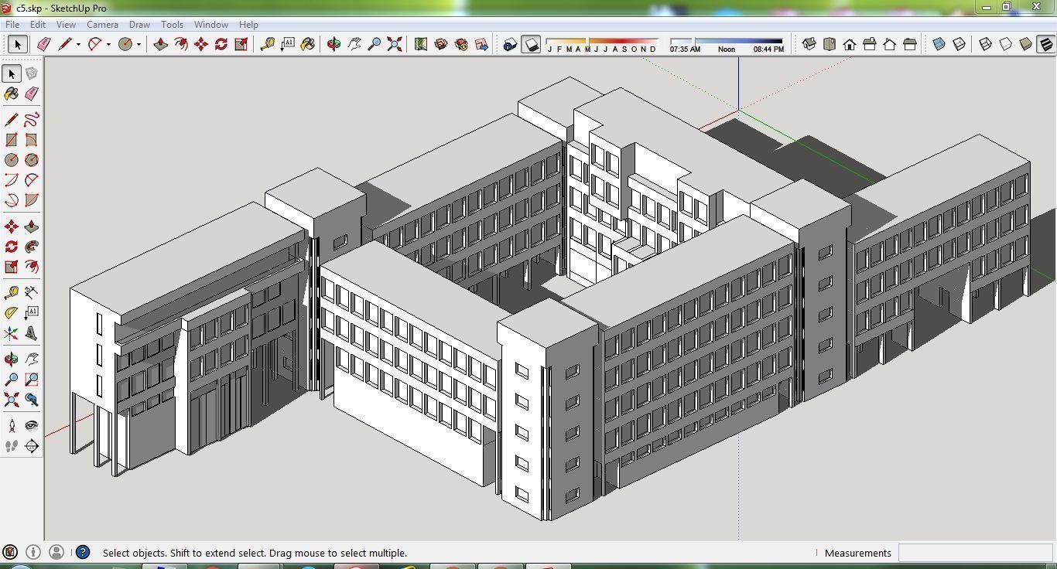Expand the Arc tool dropdown arrow
This screenshot has height=569, width=1057.
(x=108, y=45)
